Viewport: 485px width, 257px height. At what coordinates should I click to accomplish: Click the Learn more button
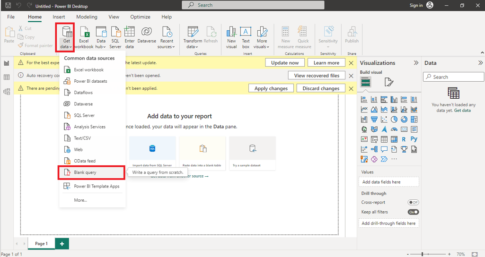(x=326, y=63)
